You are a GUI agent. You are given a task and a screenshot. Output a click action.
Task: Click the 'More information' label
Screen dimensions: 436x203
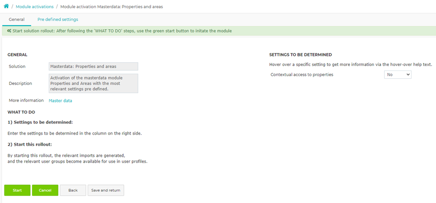[x=26, y=101]
